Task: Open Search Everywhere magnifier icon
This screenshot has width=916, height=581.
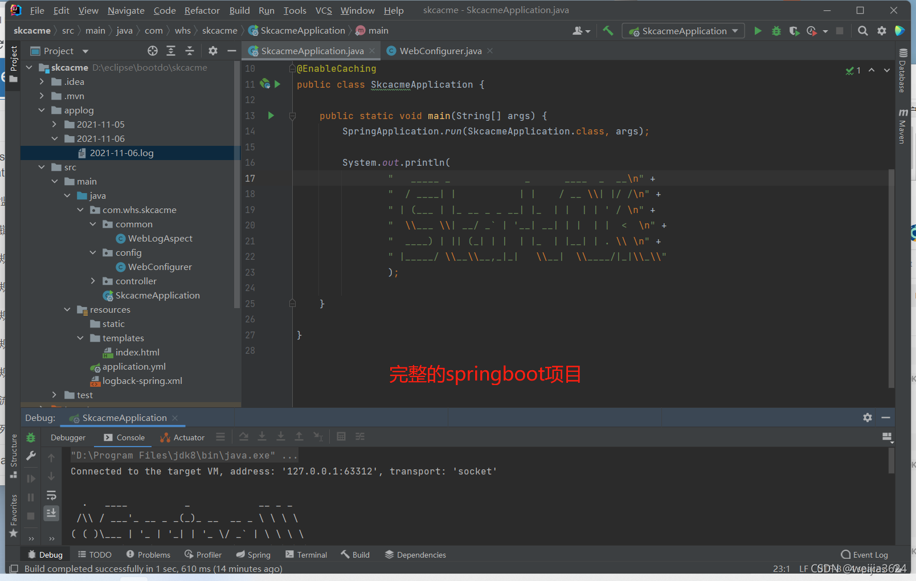Action: pos(863,31)
